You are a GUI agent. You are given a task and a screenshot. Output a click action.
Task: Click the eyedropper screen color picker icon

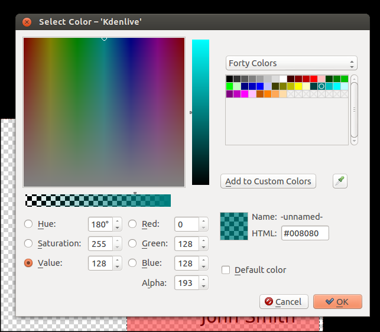pyautogui.click(x=340, y=181)
